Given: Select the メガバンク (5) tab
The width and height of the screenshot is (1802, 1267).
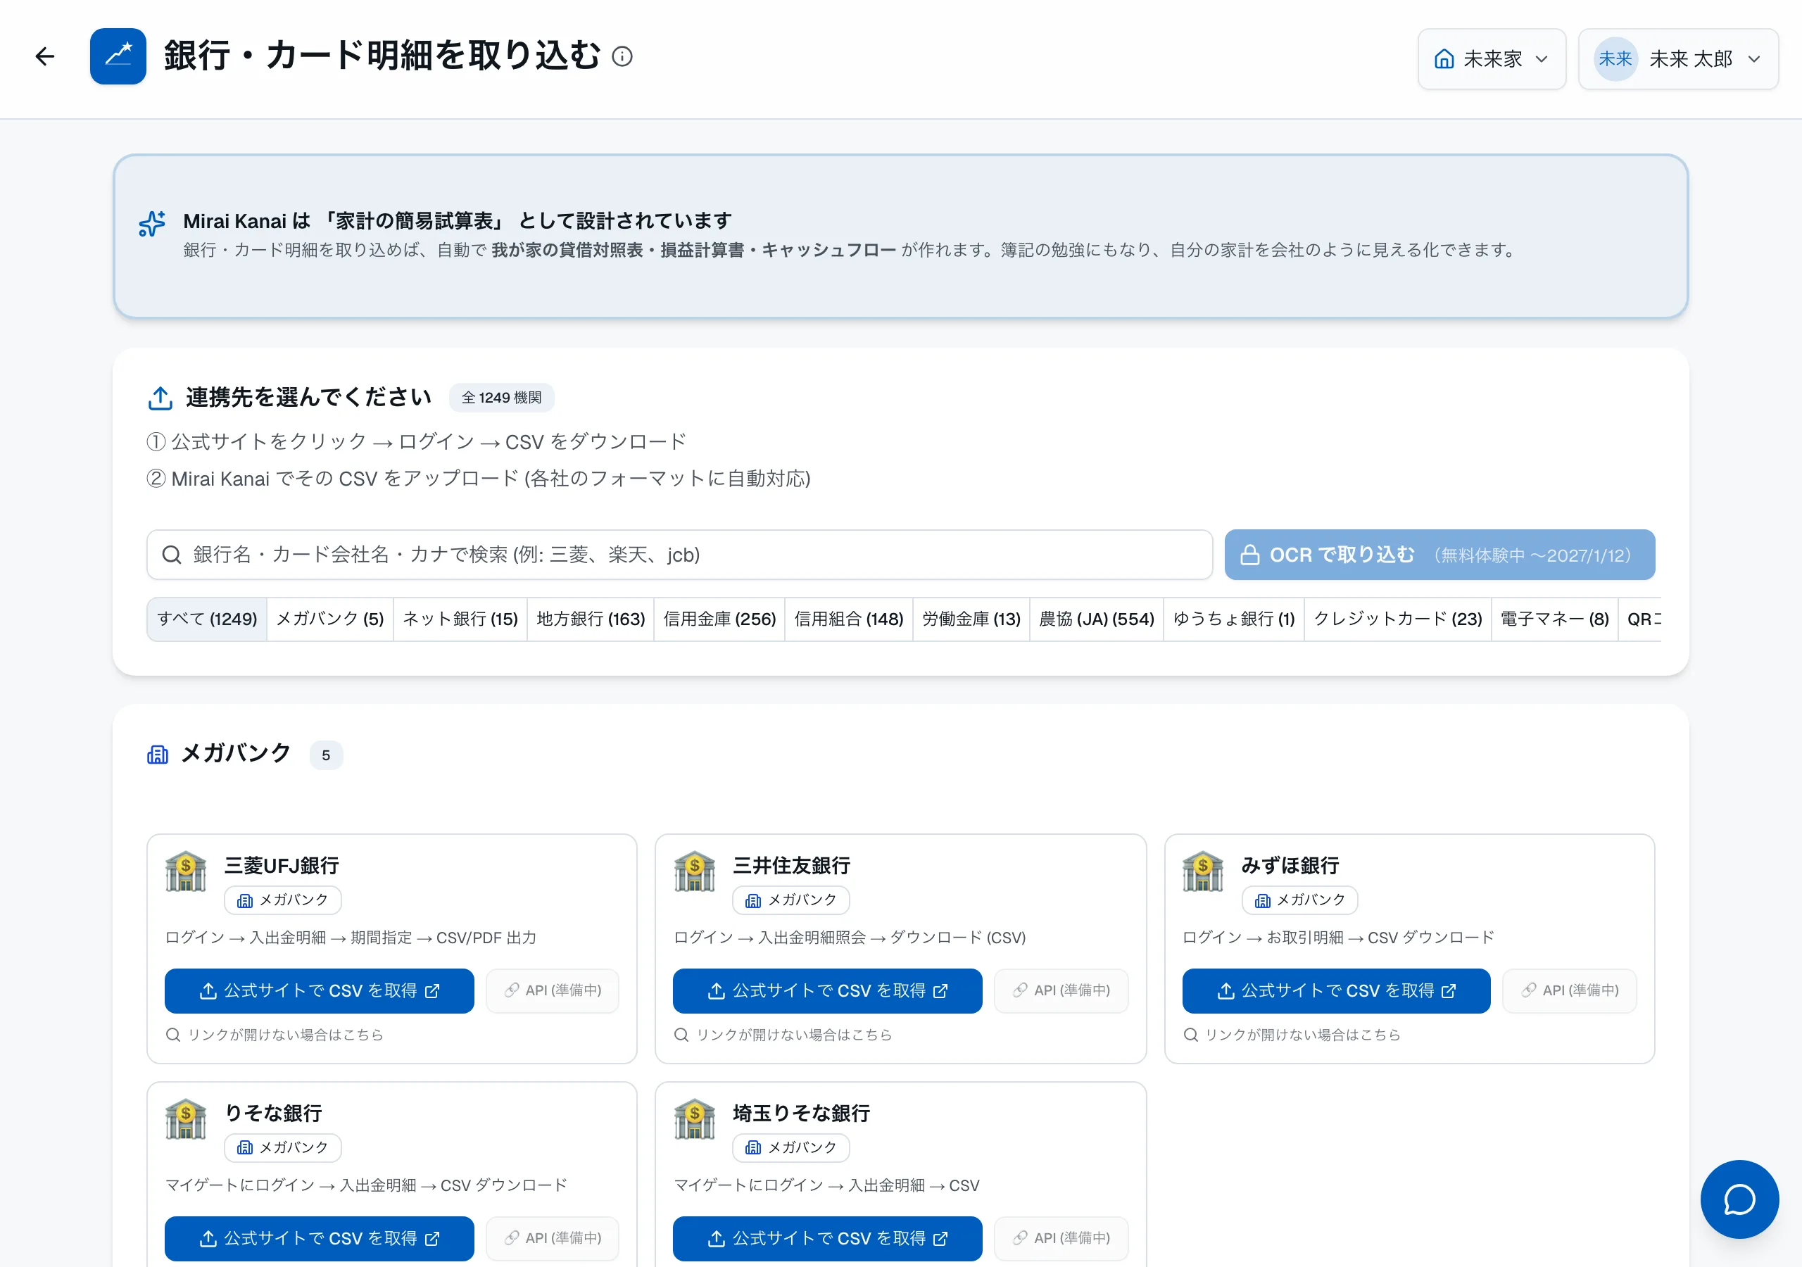Looking at the screenshot, I should coord(330,619).
